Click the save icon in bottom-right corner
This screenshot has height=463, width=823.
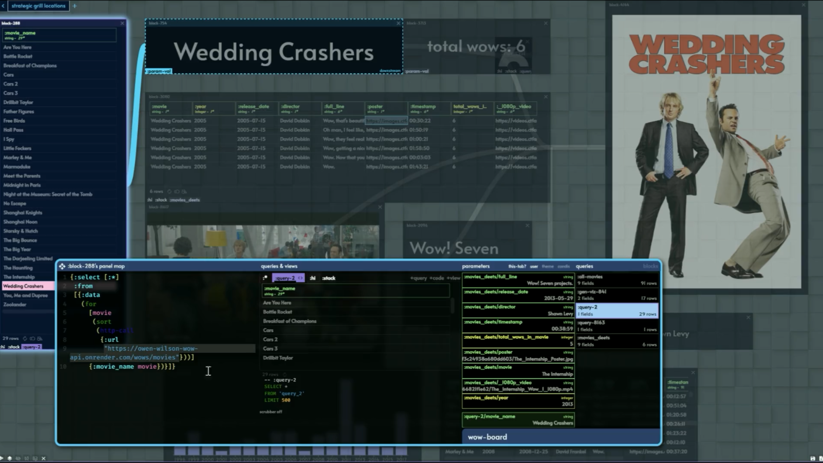tap(812, 458)
